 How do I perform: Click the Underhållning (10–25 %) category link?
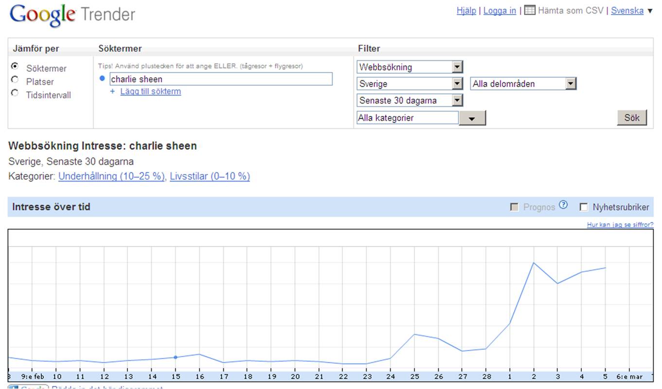point(111,177)
